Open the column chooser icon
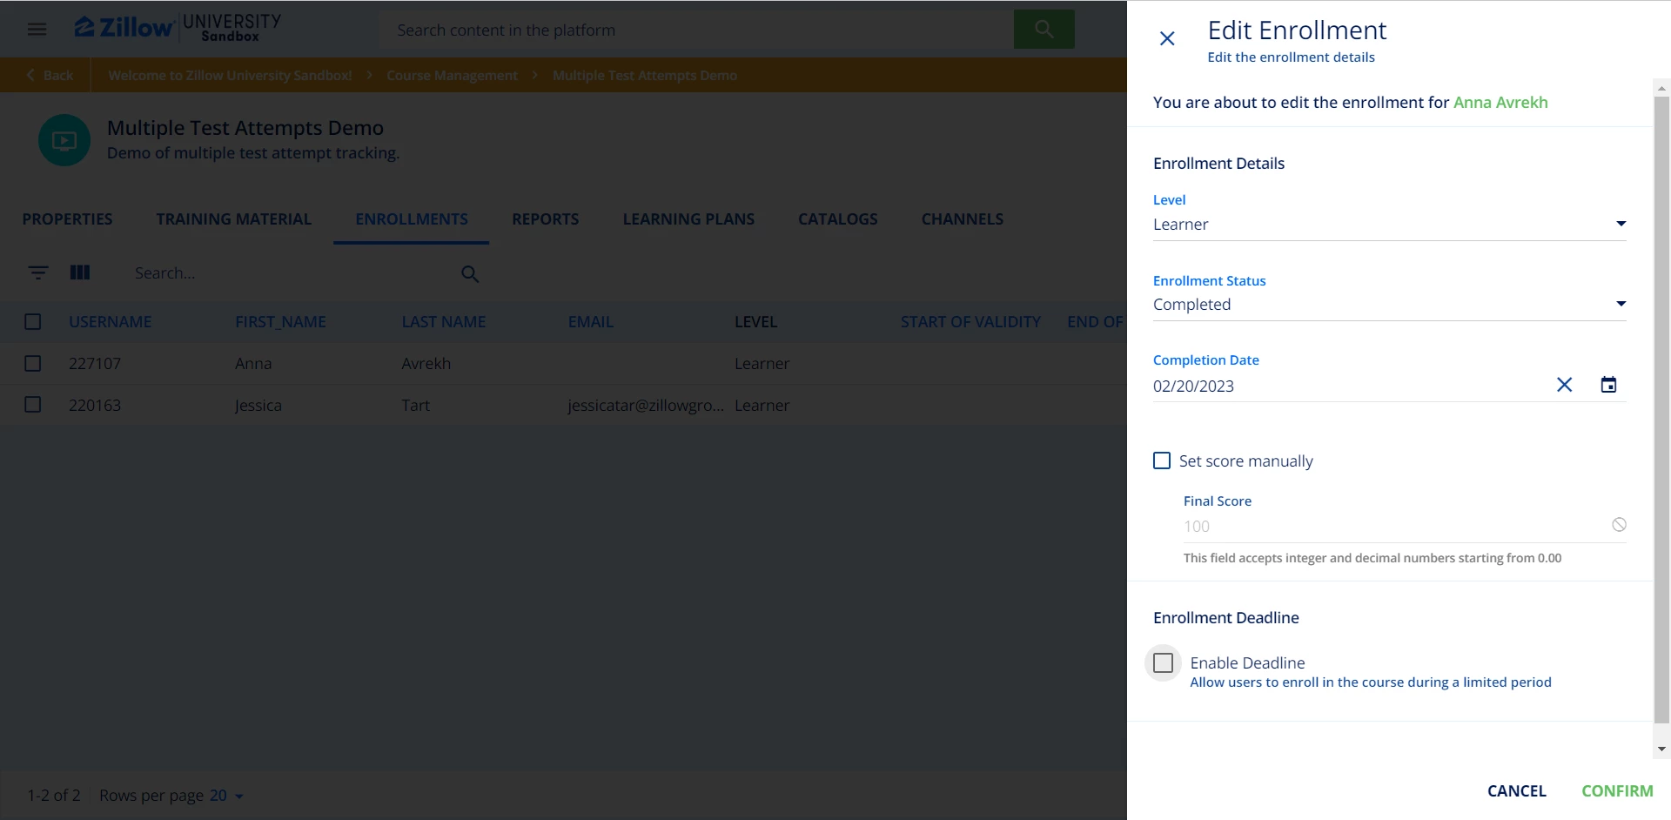 coord(80,273)
